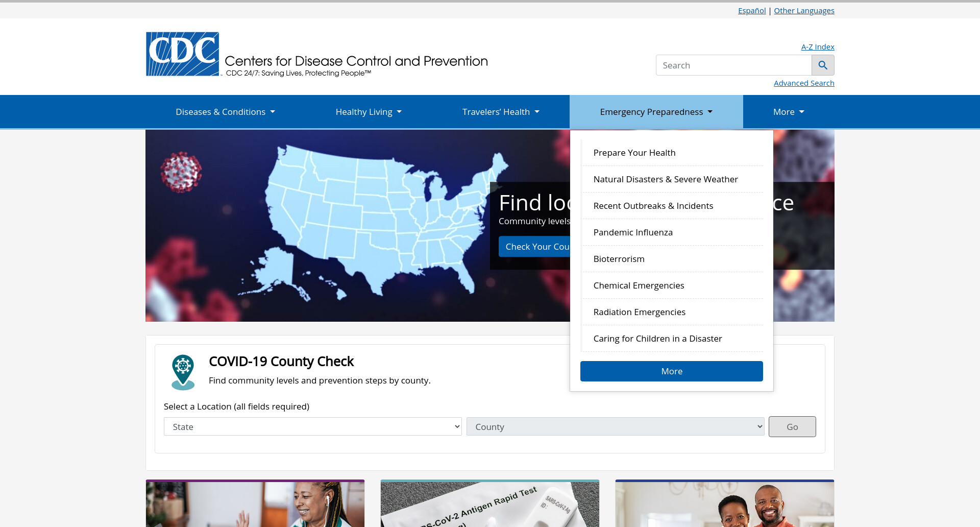Click into the Search text field
This screenshot has height=527, width=980.
pos(734,65)
